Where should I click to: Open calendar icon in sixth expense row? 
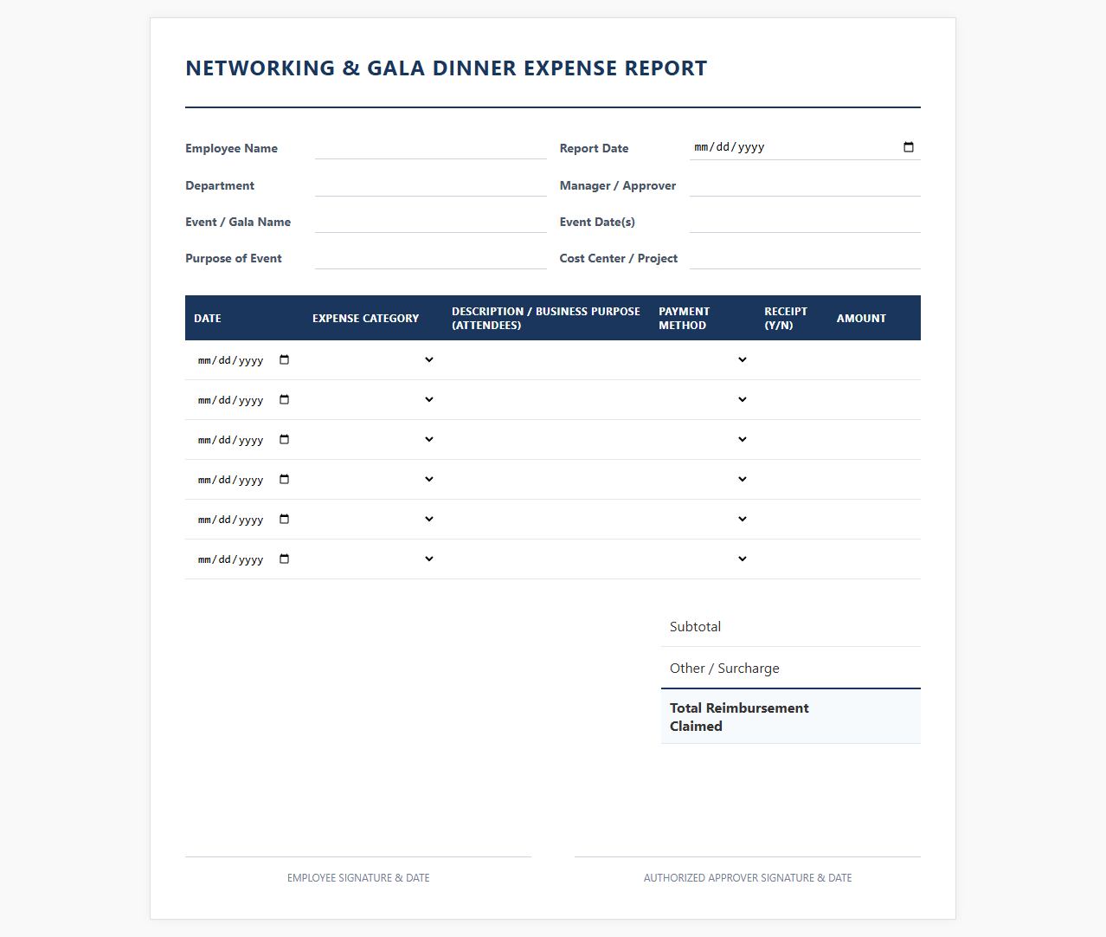(284, 559)
